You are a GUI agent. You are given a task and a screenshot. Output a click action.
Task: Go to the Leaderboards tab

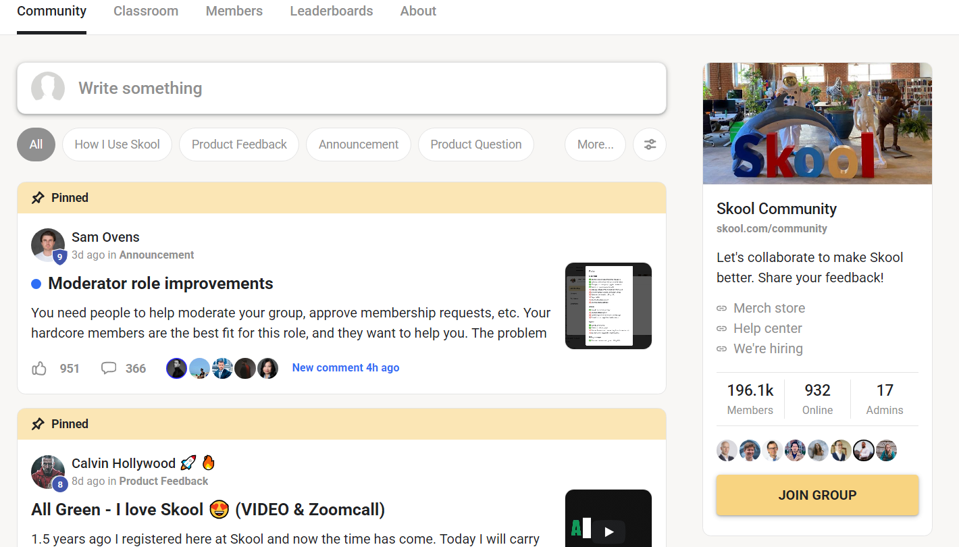click(x=332, y=11)
